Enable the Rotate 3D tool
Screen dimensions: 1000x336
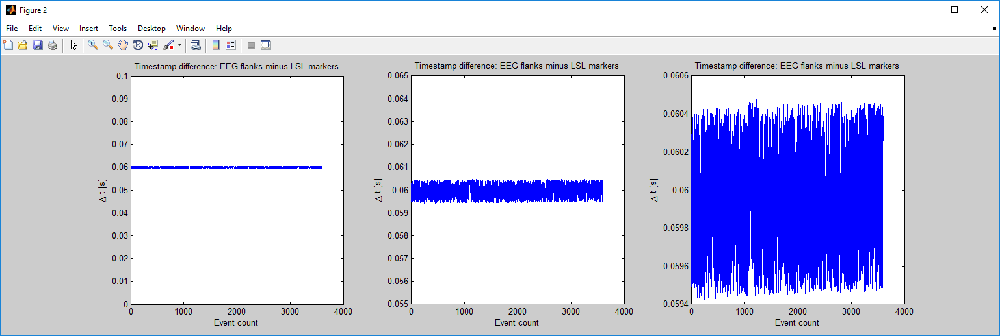[x=138, y=45]
